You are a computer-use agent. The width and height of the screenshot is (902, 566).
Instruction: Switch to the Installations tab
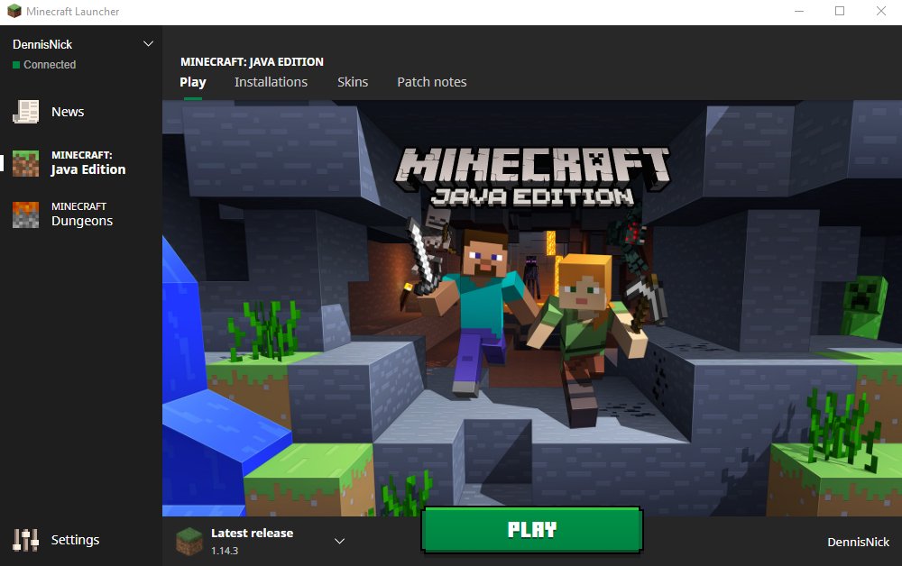pyautogui.click(x=271, y=82)
